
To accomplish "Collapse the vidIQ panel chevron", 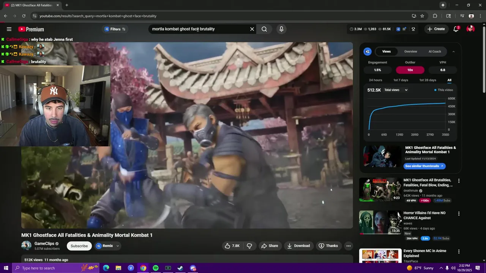I will coord(453,52).
